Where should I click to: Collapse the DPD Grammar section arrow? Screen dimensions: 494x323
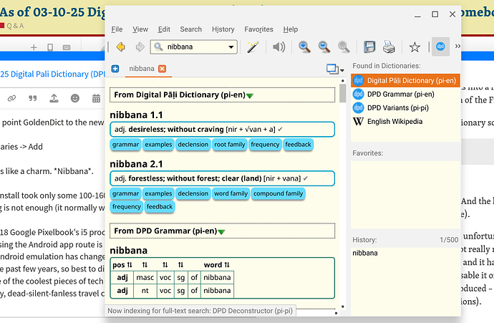pyautogui.click(x=221, y=231)
